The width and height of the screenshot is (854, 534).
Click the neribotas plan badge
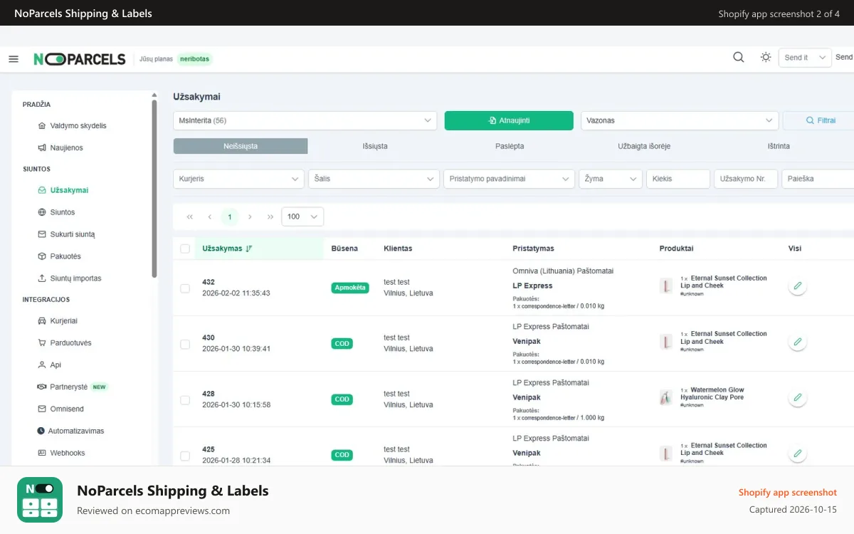[195, 59]
